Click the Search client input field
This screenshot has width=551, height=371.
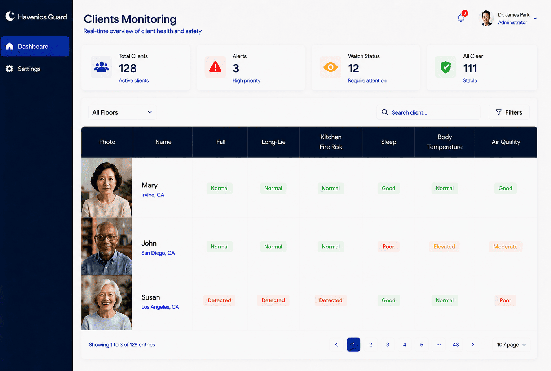click(x=428, y=112)
